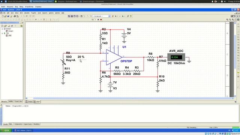The width and height of the screenshot is (240, 135).
Task: Open the Tools menu
Action: pos(39,13)
